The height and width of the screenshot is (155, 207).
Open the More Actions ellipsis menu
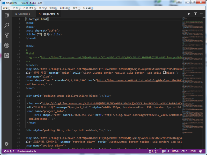pos(202,14)
